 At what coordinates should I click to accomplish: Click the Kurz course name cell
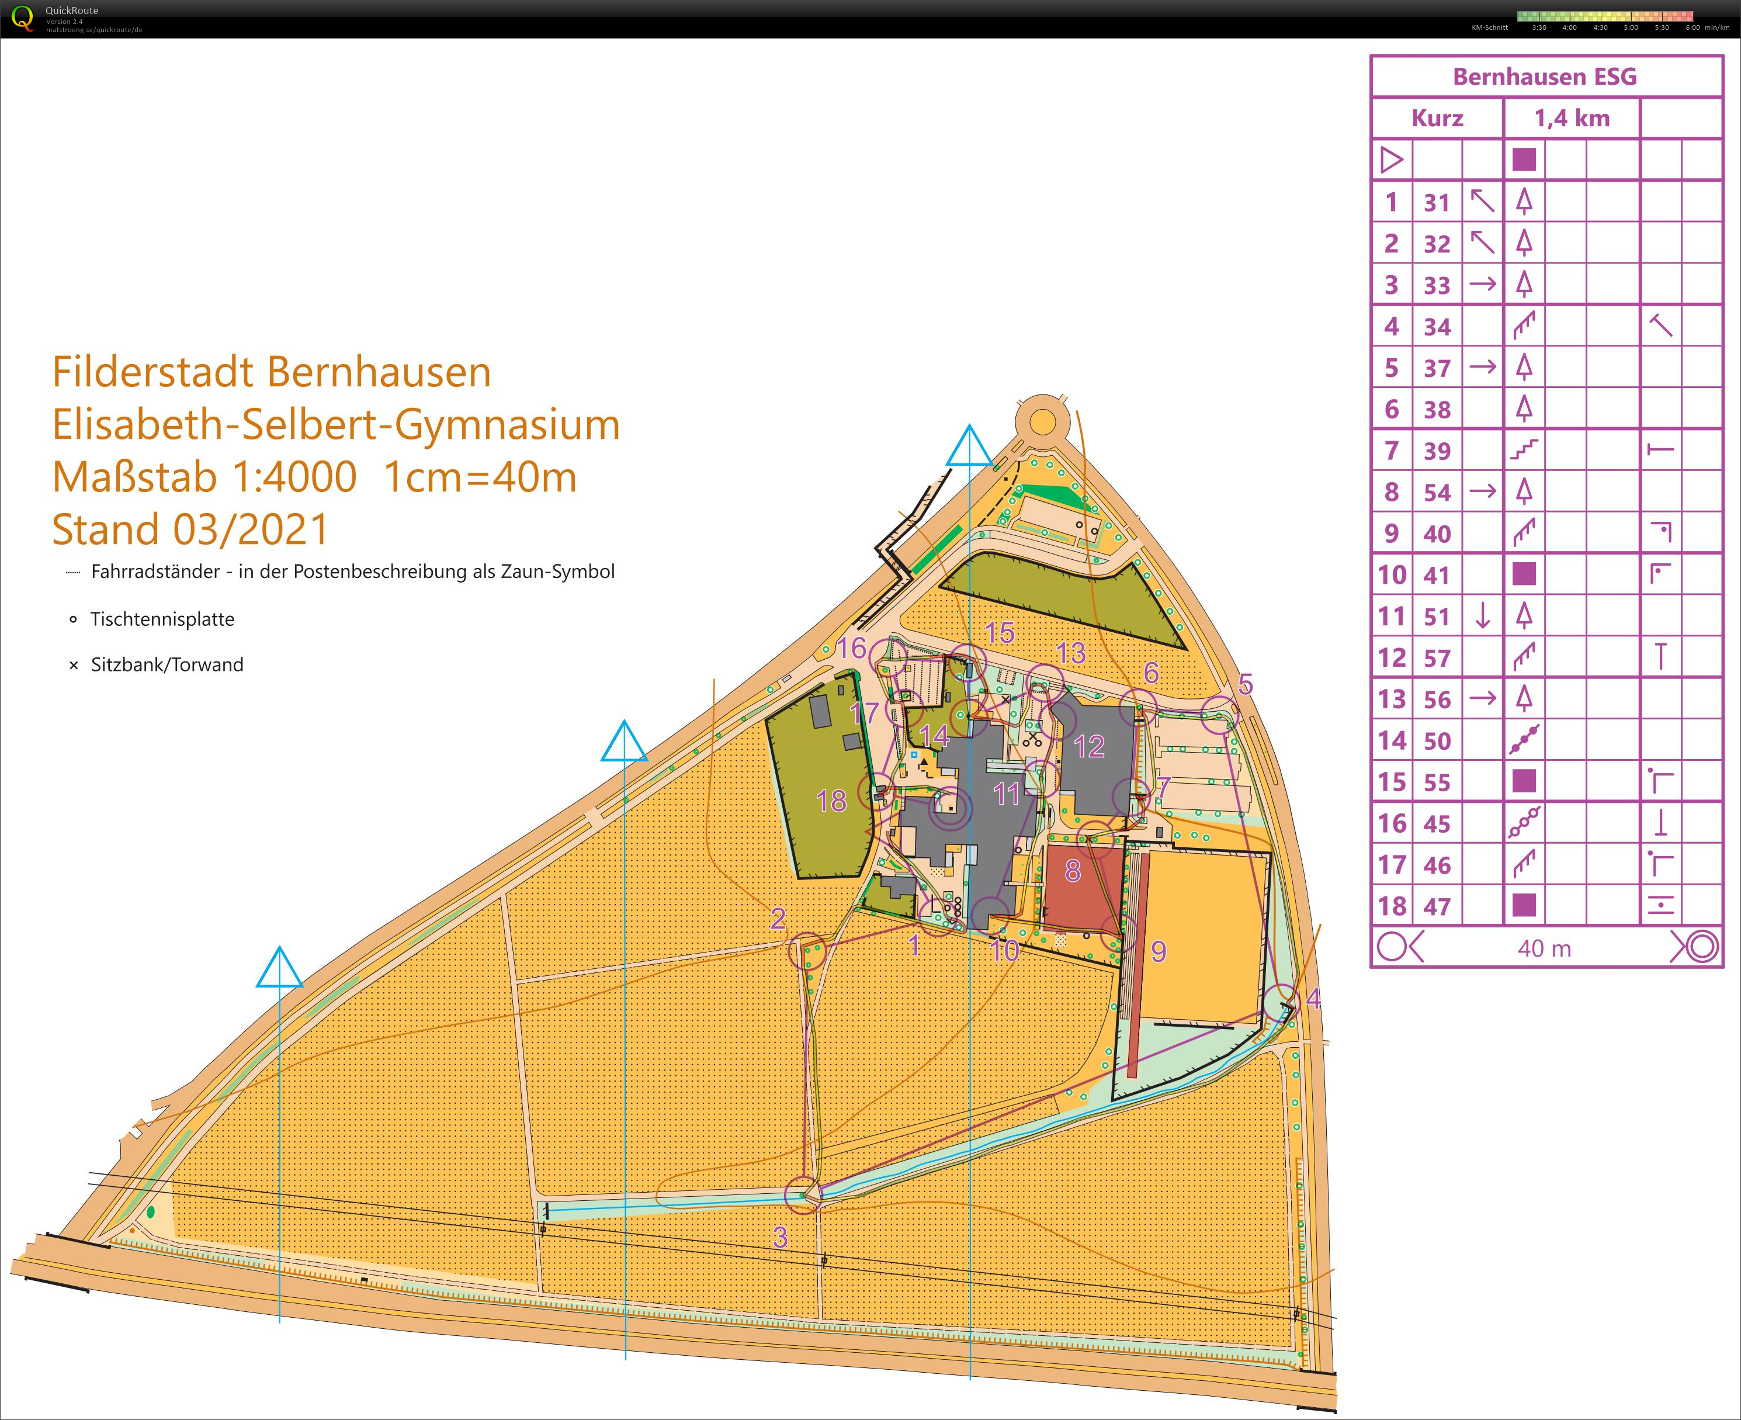point(1437,118)
